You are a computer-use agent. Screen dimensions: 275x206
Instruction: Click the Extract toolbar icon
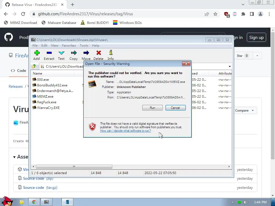tap(49, 55)
